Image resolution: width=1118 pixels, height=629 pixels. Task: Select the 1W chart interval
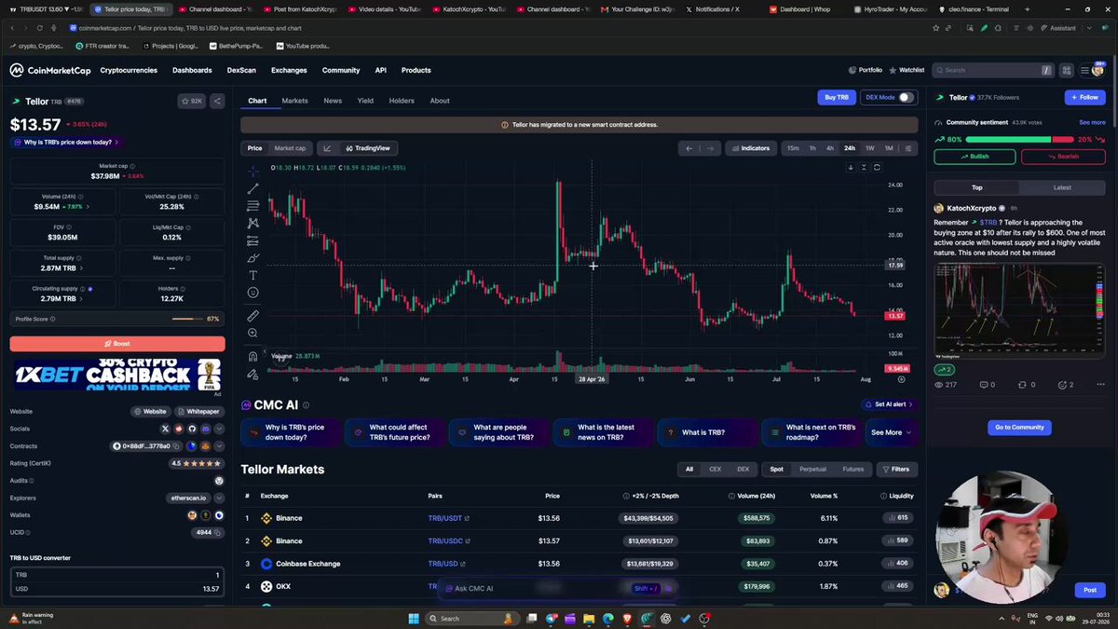(869, 148)
